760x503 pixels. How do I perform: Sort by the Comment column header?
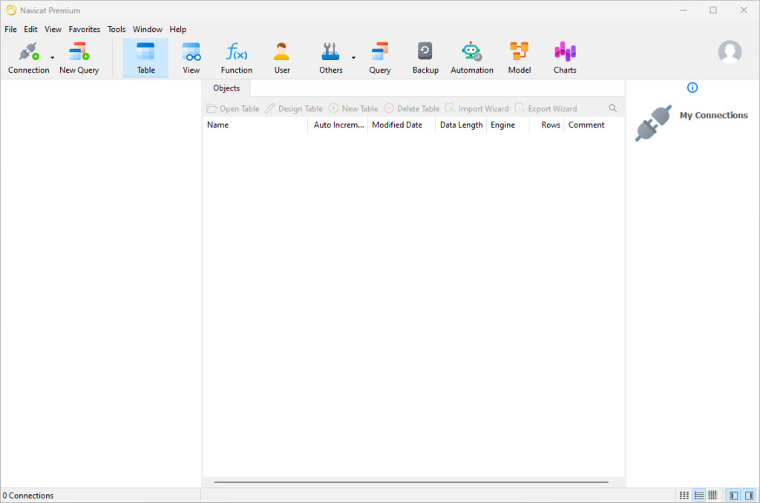tap(594, 125)
